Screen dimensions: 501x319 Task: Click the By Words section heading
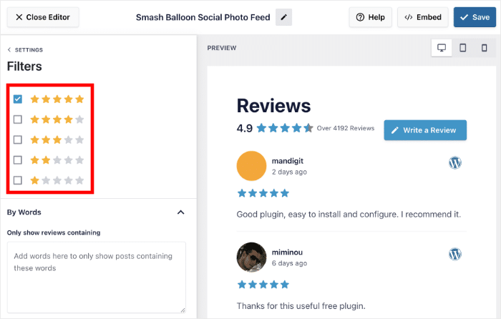click(24, 212)
